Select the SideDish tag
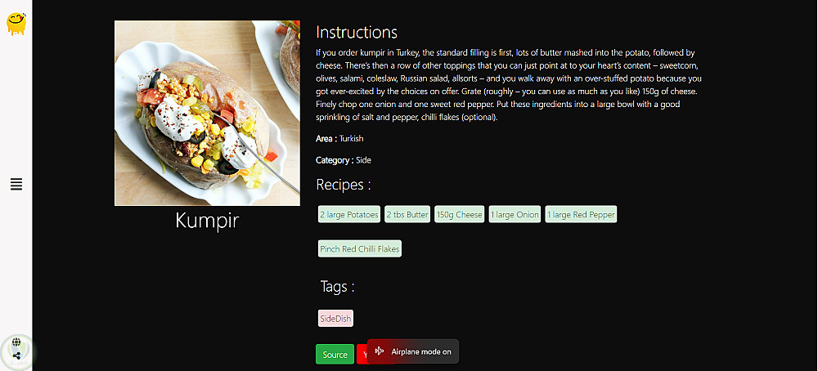Screen dimensions: 818x371 tap(335, 319)
